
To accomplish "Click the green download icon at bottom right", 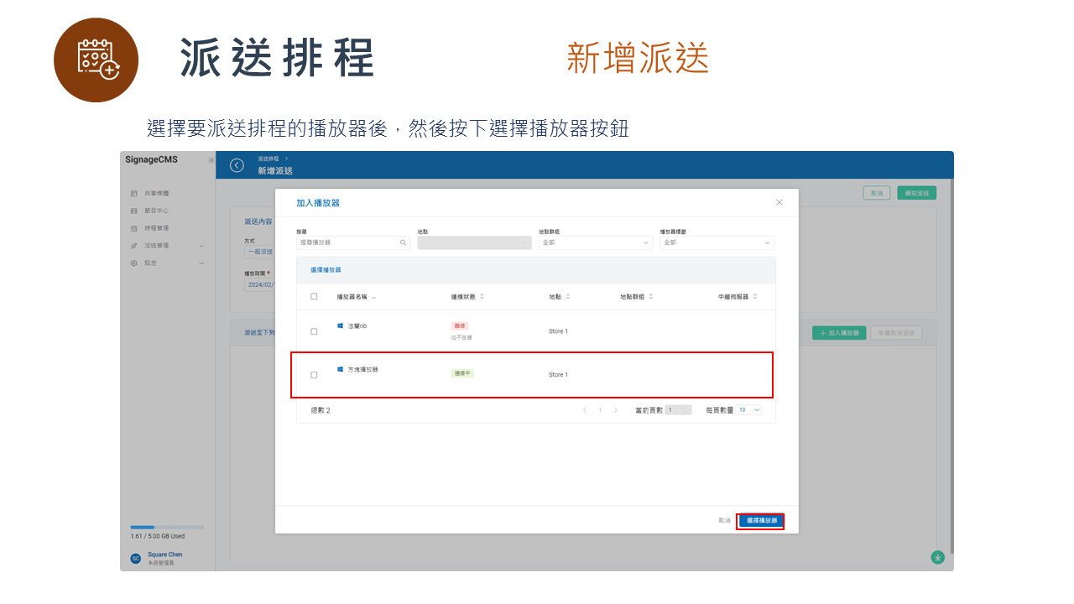I will point(937,556).
